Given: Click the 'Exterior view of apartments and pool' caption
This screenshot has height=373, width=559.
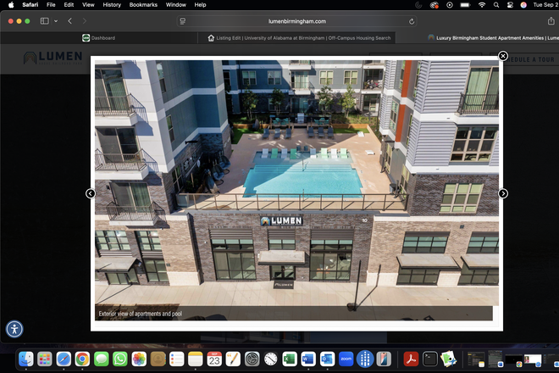Looking at the screenshot, I should tap(140, 314).
